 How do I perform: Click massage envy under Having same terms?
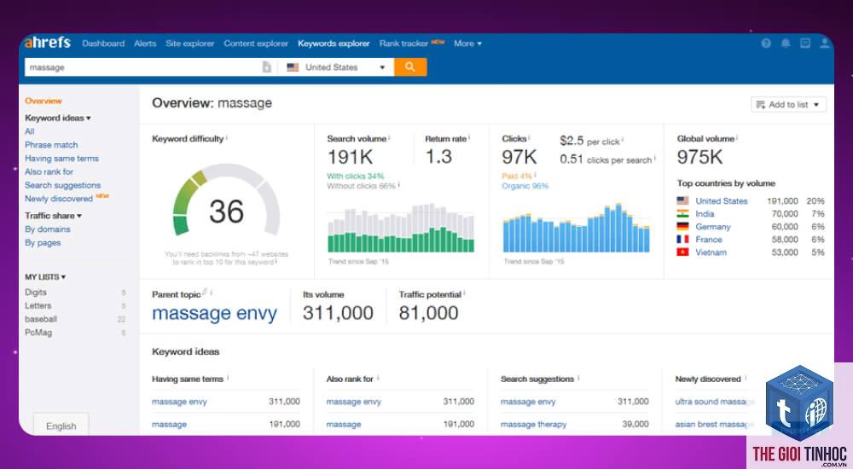tap(179, 402)
